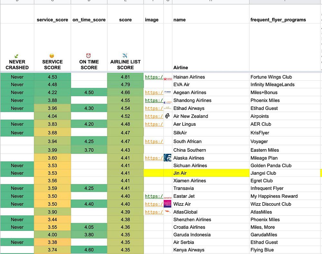Select the highlighted Jin Air cell

pyautogui.click(x=211, y=173)
